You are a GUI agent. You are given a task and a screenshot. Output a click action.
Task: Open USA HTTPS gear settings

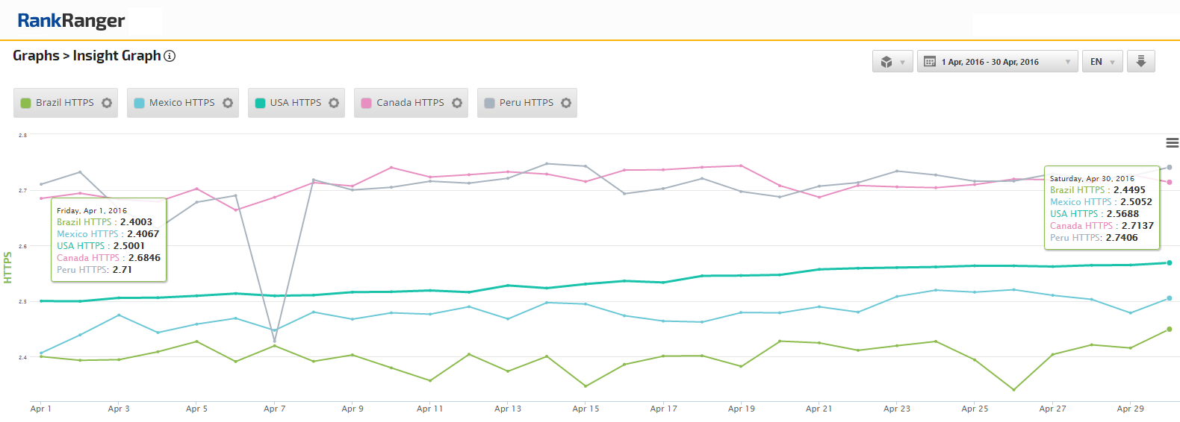click(x=334, y=103)
